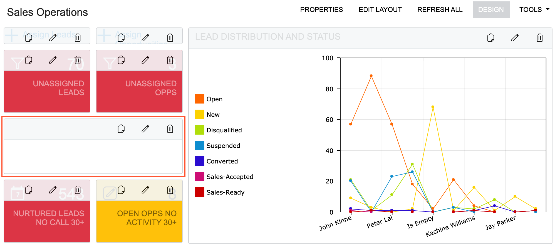Open the Tools dropdown menu
Image resolution: width=555 pixels, height=247 pixels.
pyautogui.click(x=534, y=10)
